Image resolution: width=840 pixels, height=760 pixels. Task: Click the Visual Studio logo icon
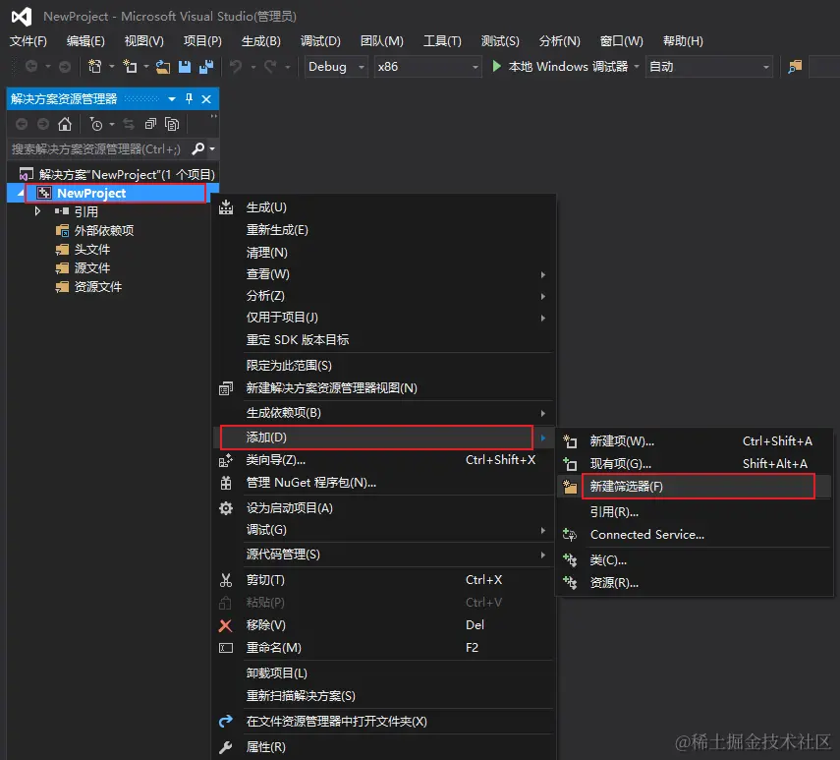pyautogui.click(x=22, y=17)
